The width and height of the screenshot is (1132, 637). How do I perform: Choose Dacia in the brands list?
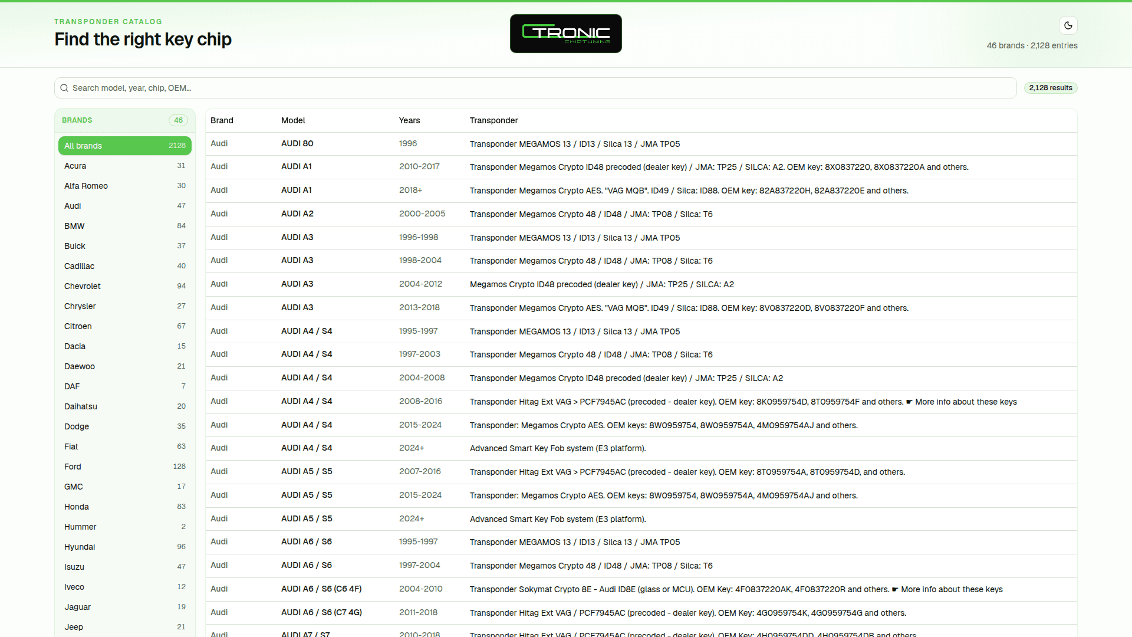pos(125,346)
